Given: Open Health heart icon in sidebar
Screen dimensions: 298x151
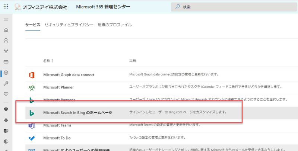Looking at the screenshot, I should coord(6,94).
